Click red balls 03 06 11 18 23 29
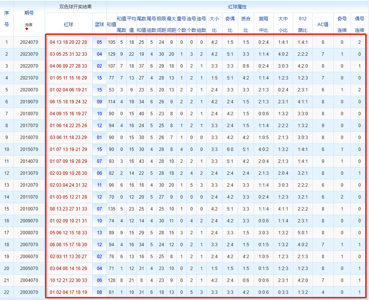Screen dimensions: 369x300 (x=68, y=138)
